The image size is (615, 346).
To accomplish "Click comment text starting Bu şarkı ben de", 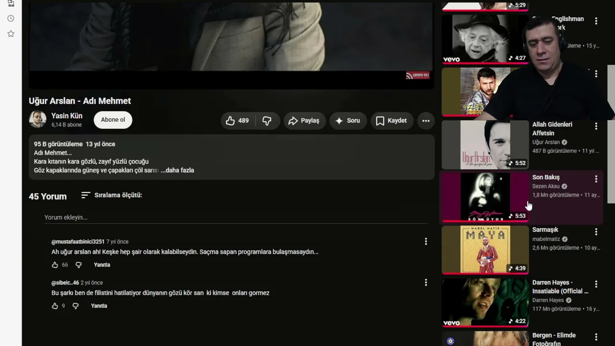I will (x=160, y=293).
